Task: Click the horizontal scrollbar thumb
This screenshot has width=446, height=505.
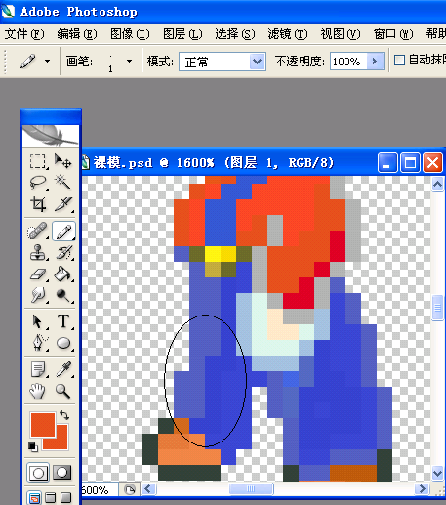Action: pos(251,489)
